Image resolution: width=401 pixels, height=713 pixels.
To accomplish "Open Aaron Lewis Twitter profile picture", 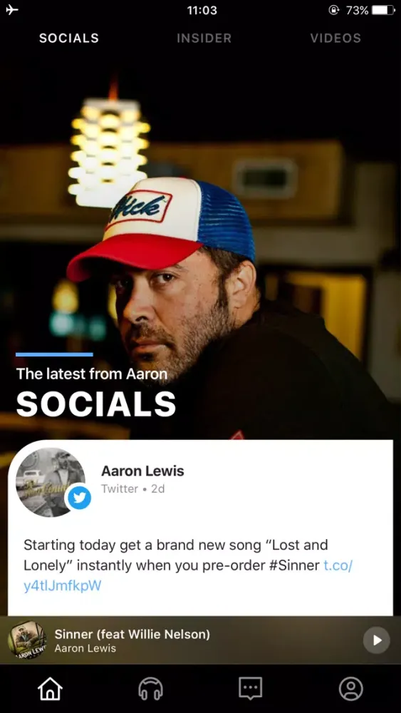I will coord(51,482).
